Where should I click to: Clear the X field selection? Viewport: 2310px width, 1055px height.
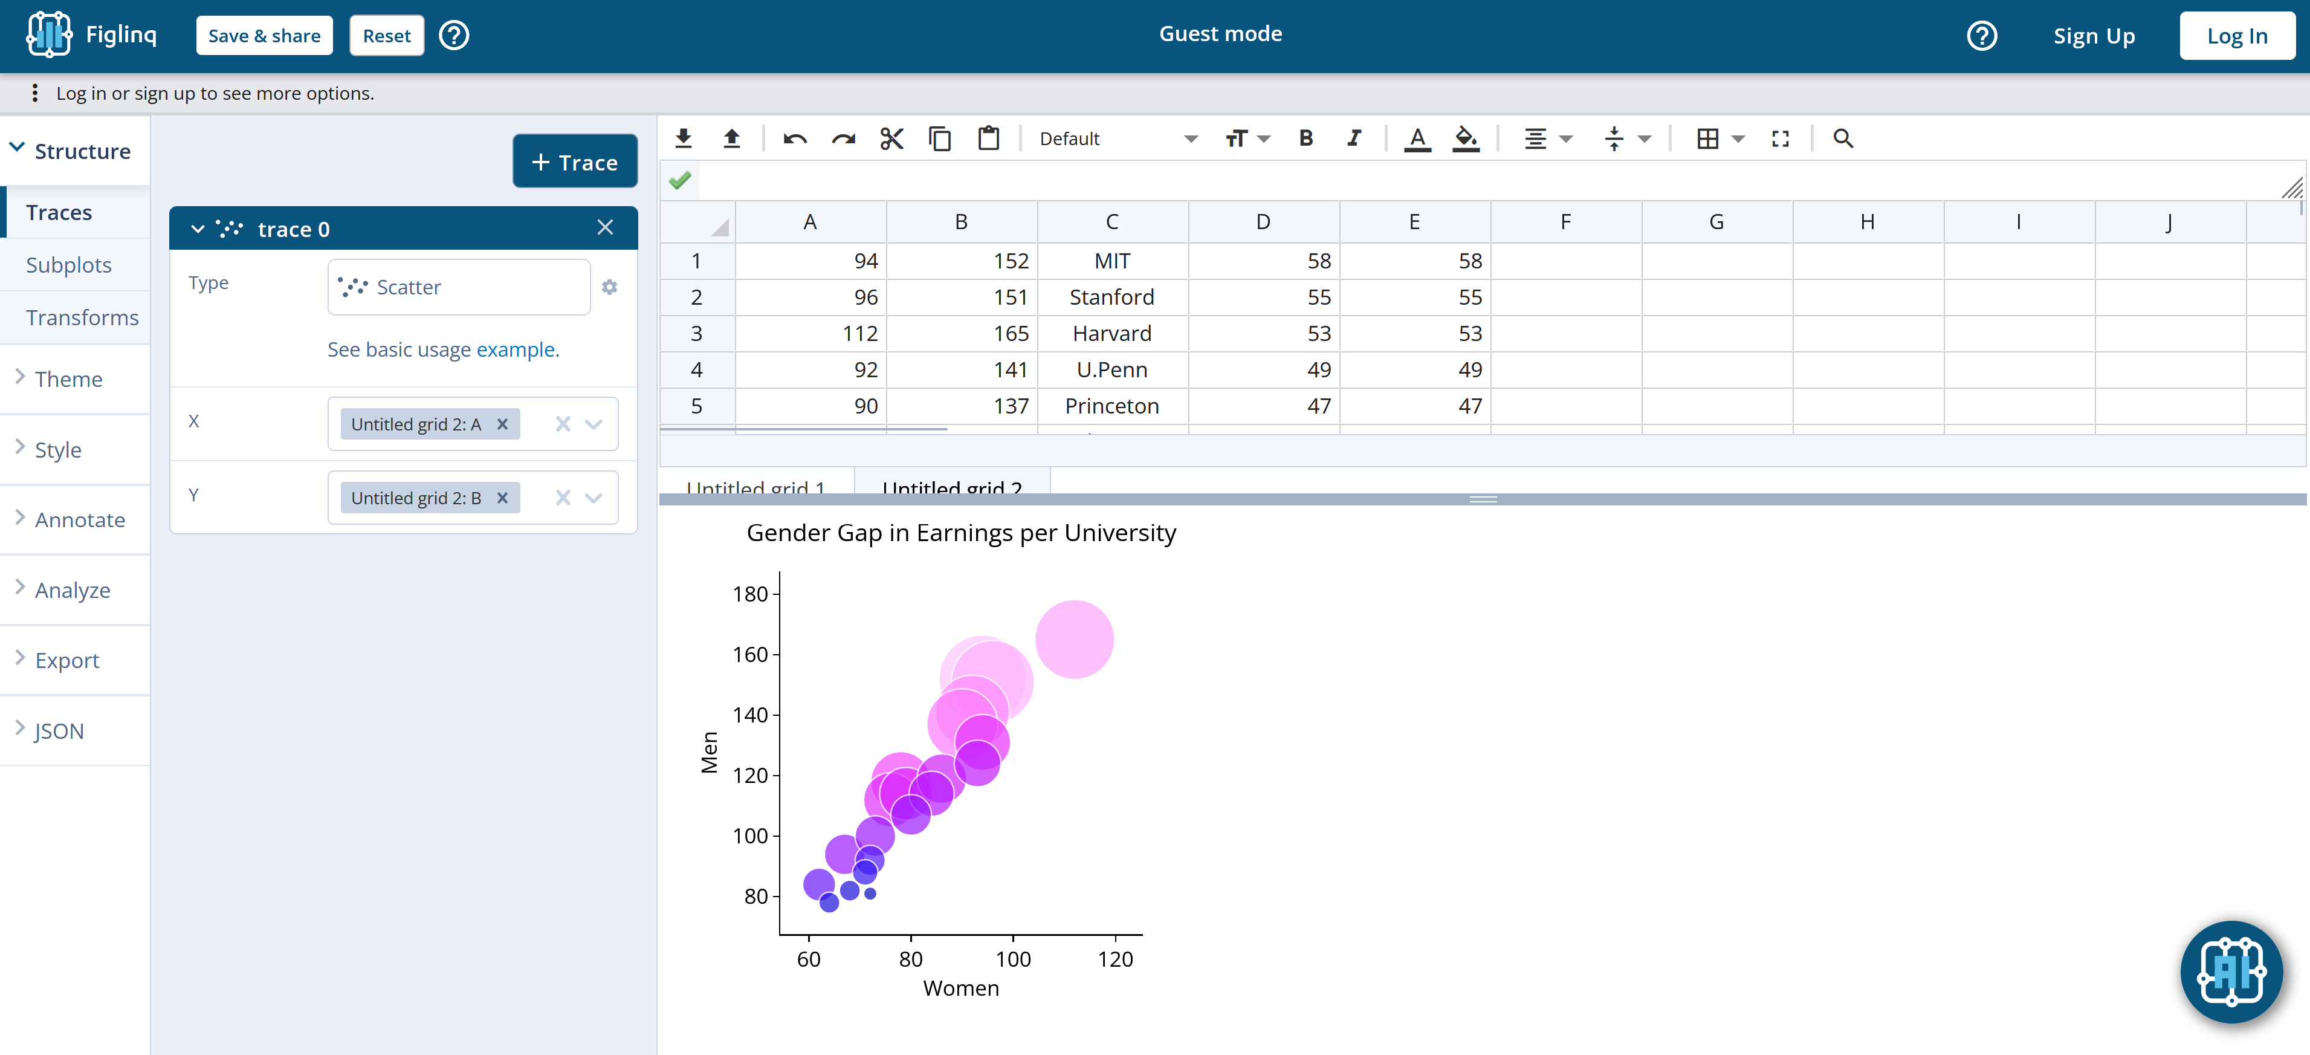pos(563,424)
